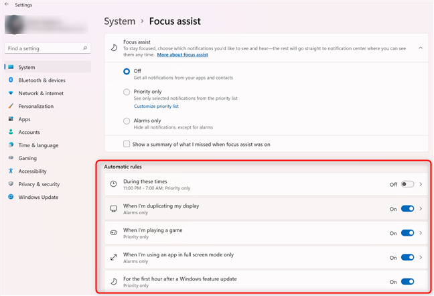
Task: Click the Accounts person icon
Action: (x=11, y=132)
